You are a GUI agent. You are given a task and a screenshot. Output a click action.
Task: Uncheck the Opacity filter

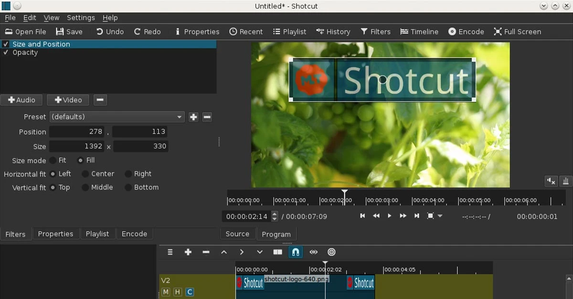pos(6,52)
